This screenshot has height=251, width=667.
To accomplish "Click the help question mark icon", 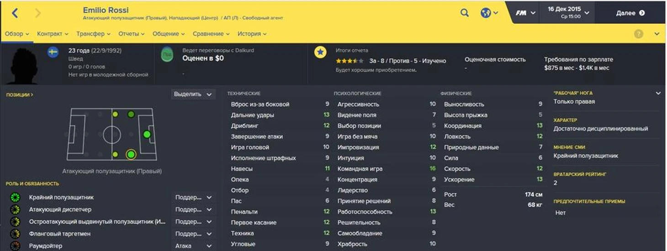I will click(x=639, y=34).
